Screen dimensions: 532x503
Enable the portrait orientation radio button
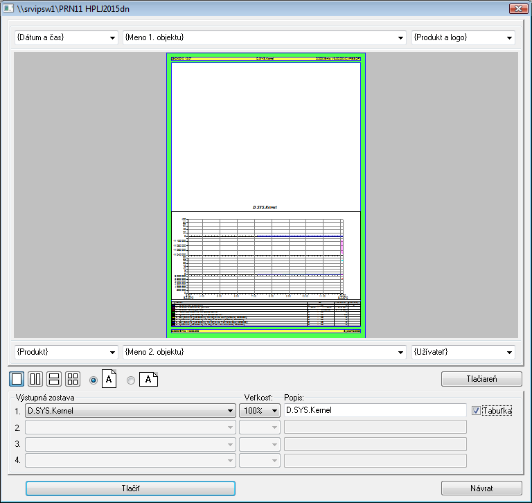94,380
